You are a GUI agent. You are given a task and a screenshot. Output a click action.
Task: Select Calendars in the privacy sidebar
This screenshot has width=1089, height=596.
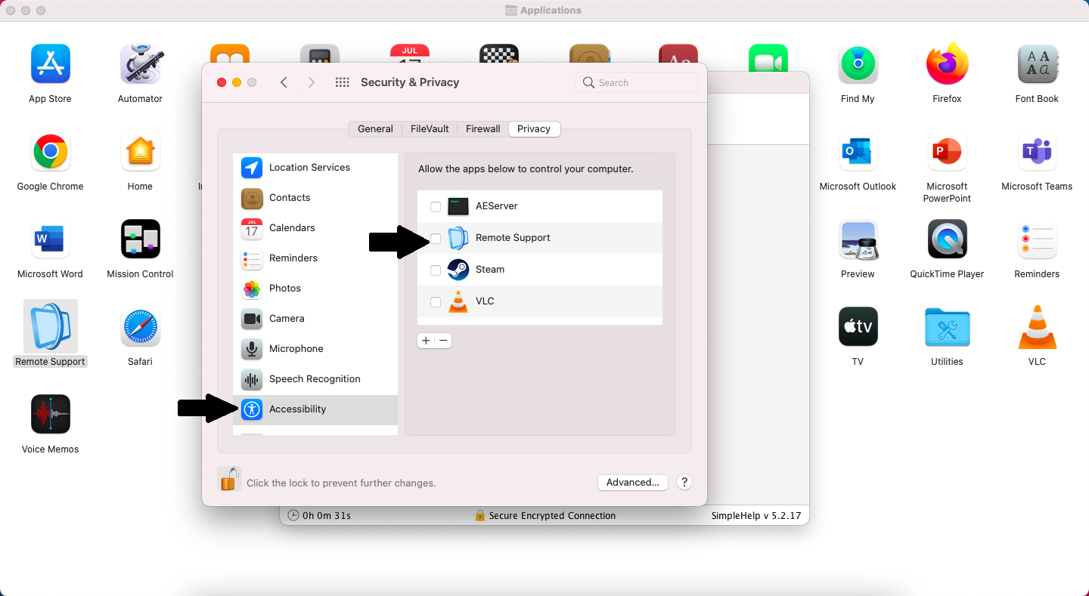[x=315, y=228]
